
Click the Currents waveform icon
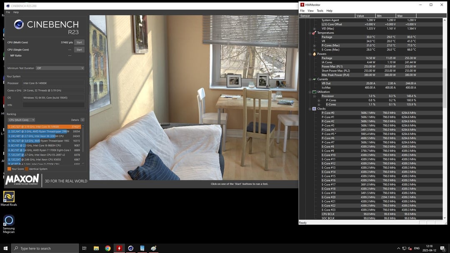[314, 79]
